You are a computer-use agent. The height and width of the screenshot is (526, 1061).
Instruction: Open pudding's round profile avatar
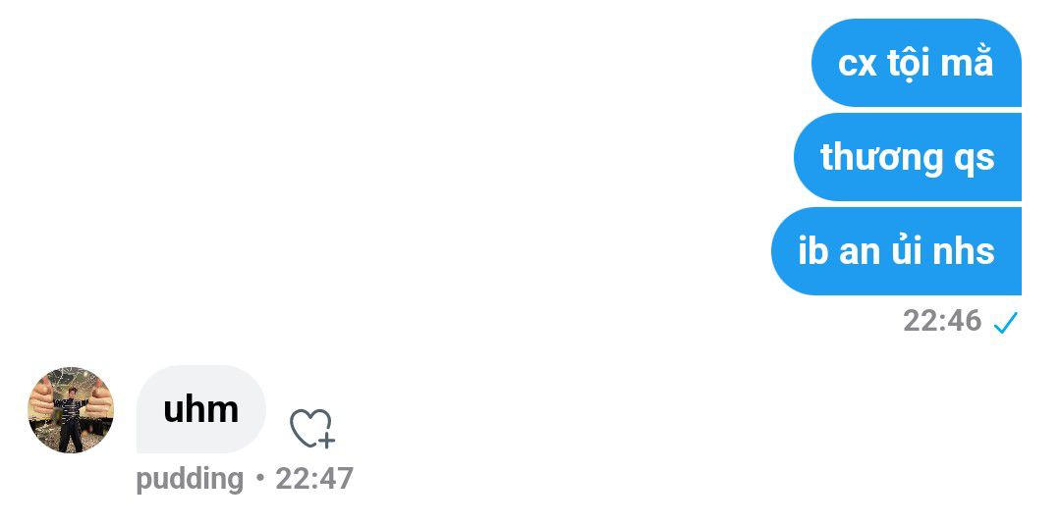click(71, 410)
